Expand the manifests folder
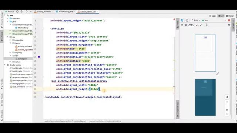The width and height of the screenshot is (237, 133). coord(7,18)
